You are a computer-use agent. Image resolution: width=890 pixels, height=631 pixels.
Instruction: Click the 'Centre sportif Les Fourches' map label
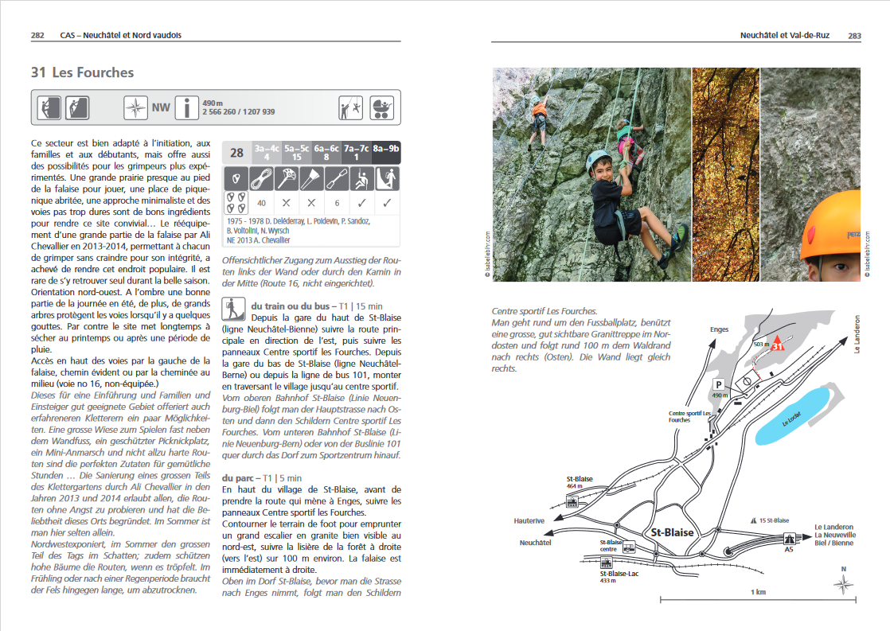coord(689,416)
